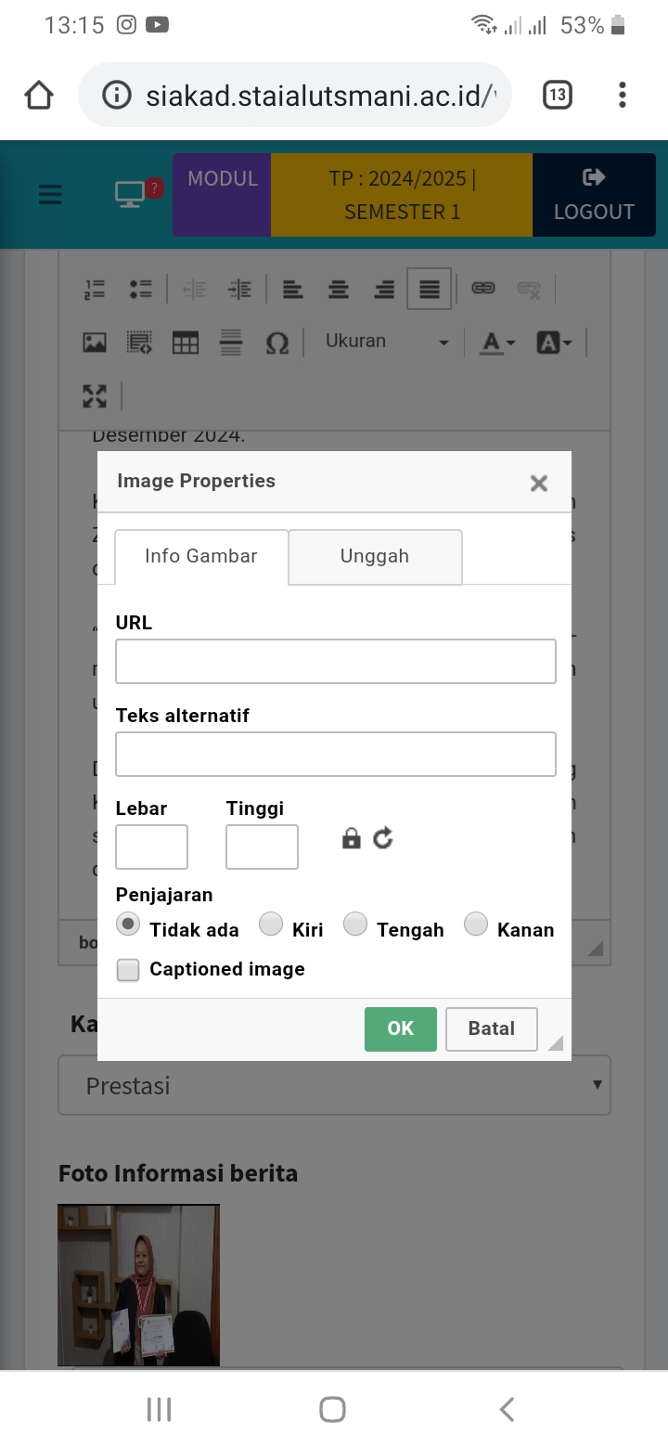Switch to the Unggah tab
Image resolution: width=668 pixels, height=1448 pixels.
click(x=375, y=556)
